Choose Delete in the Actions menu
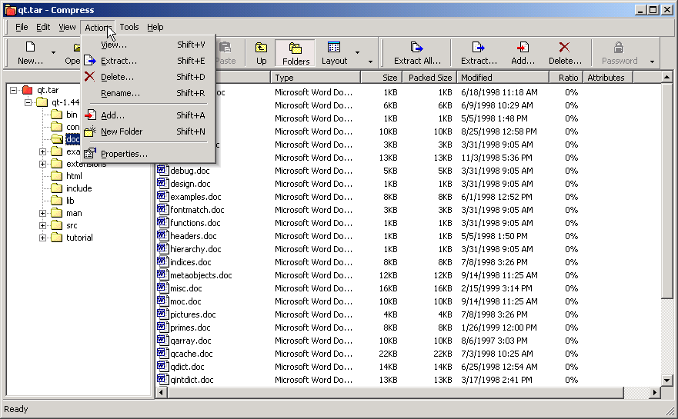The height and width of the screenshot is (419, 678). point(149,77)
